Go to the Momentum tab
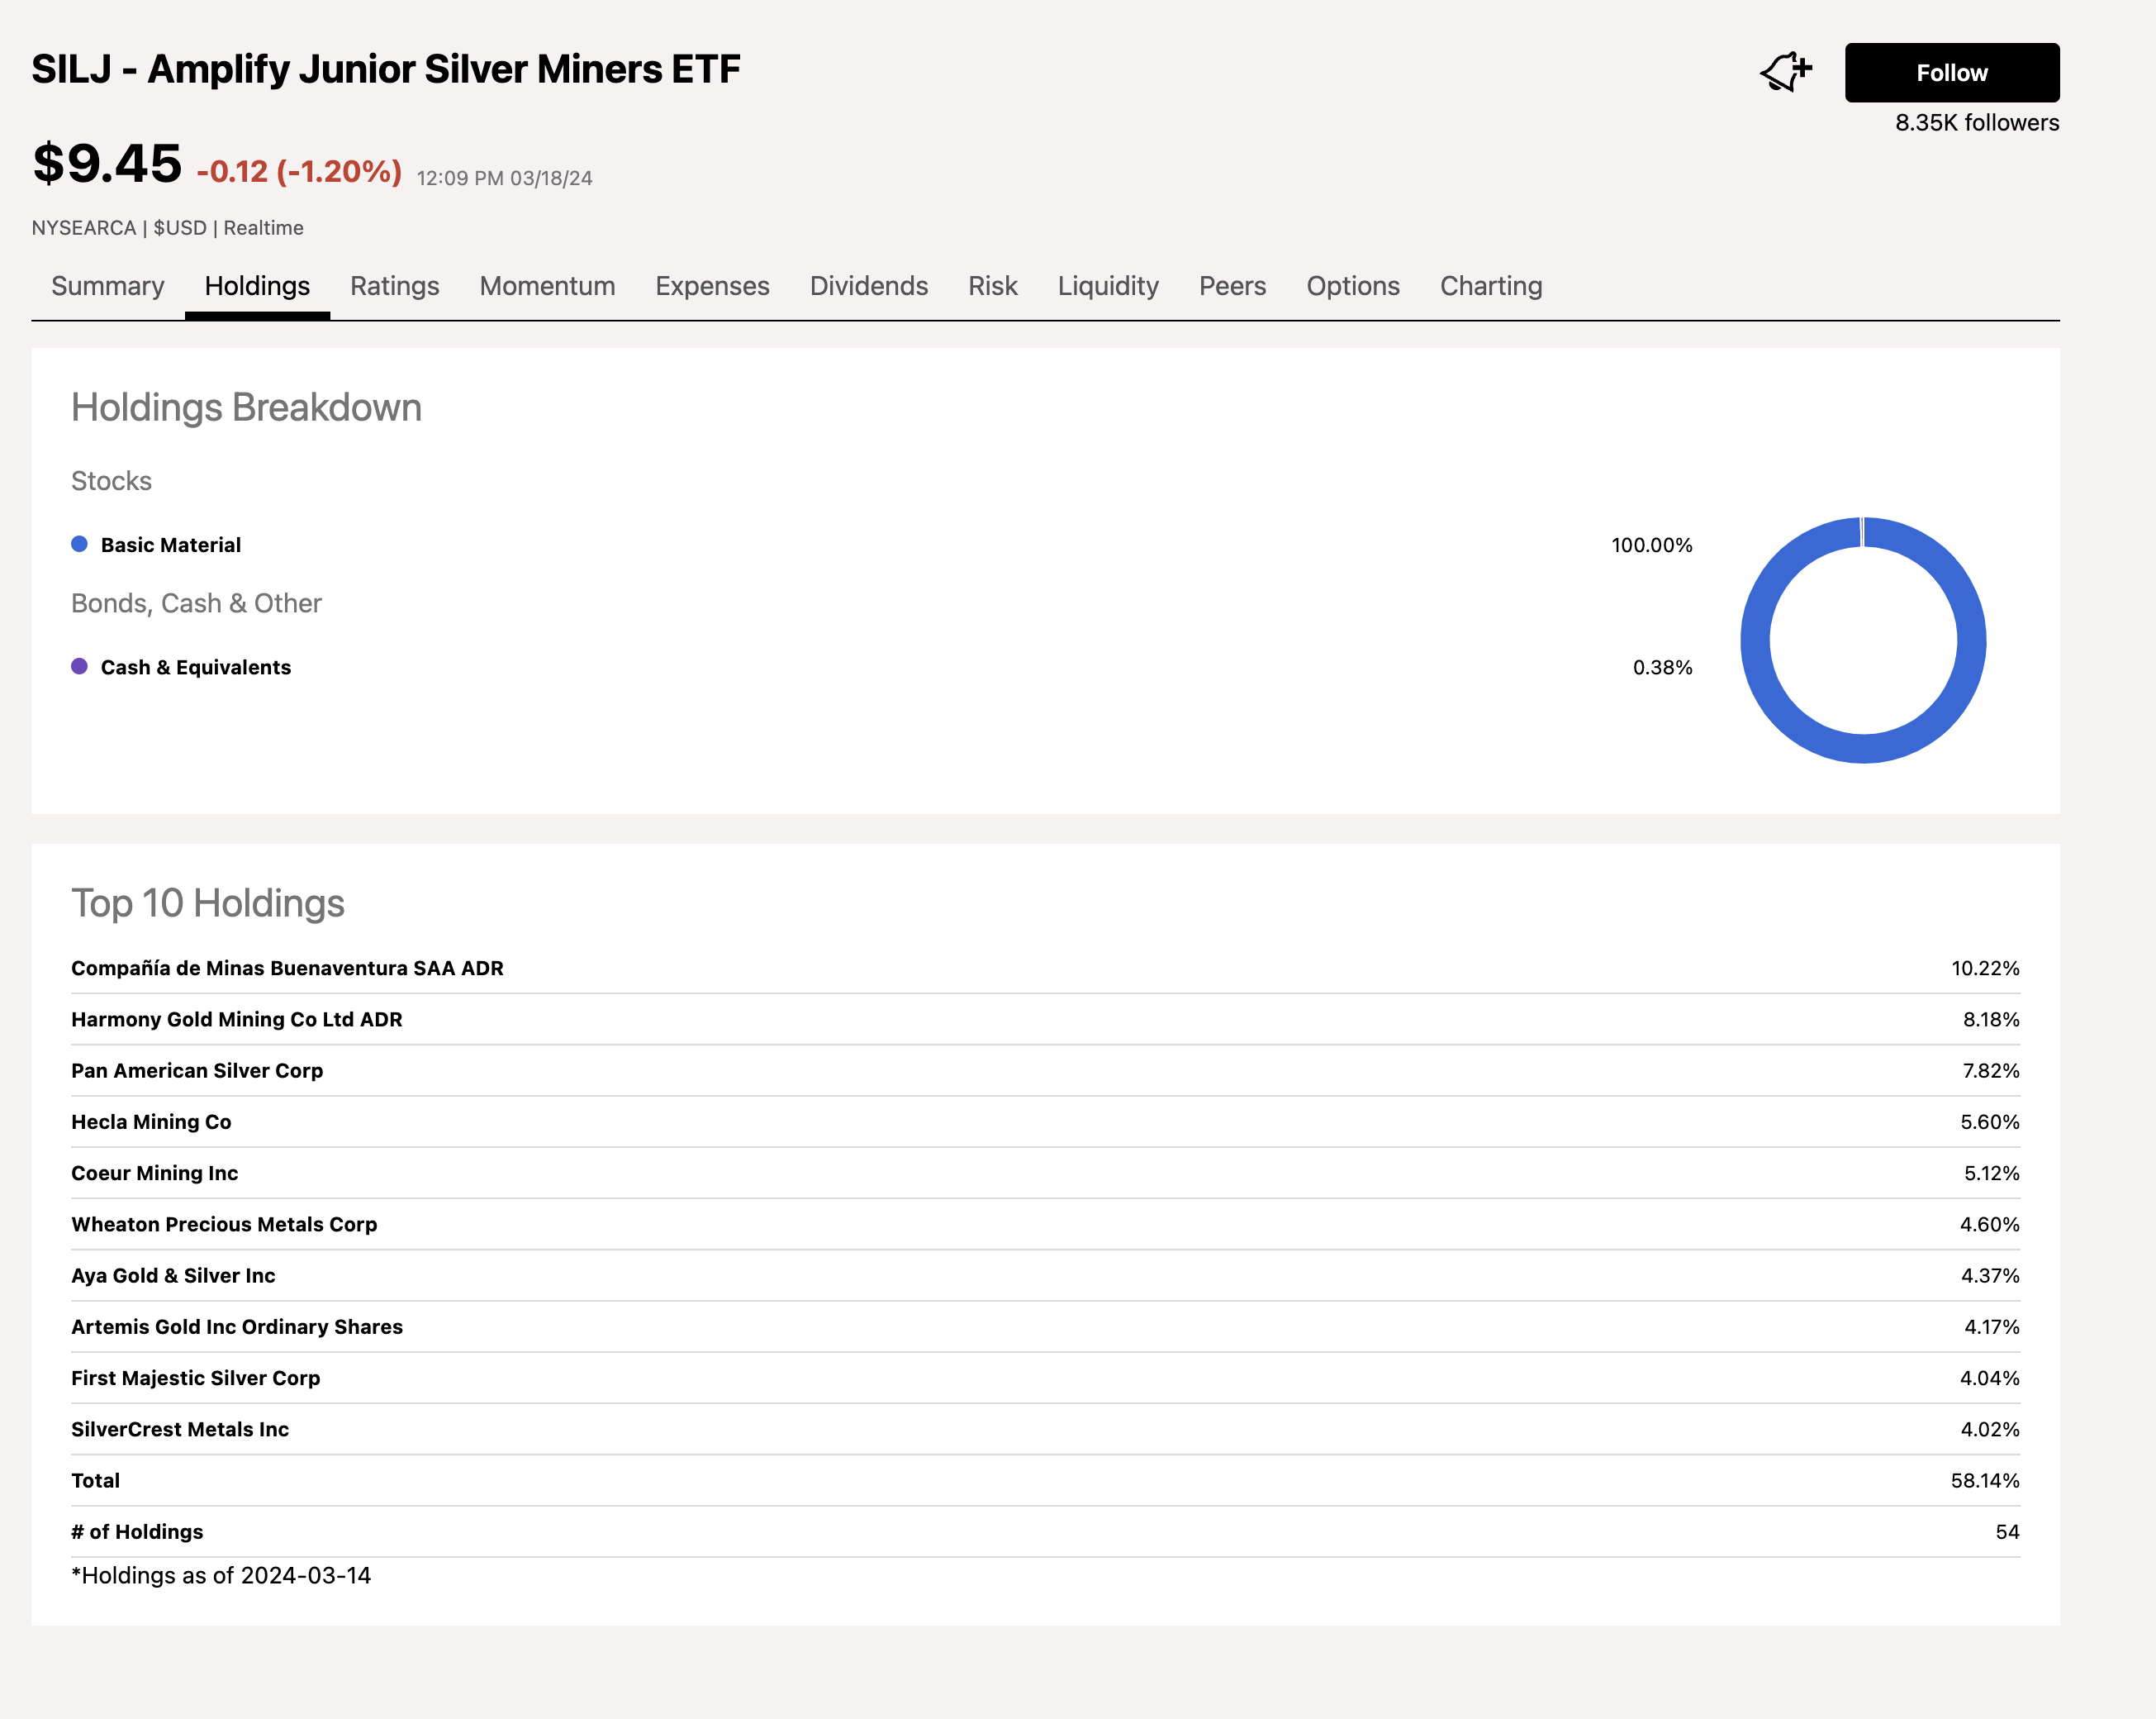This screenshot has height=1719, width=2156. 547,286
